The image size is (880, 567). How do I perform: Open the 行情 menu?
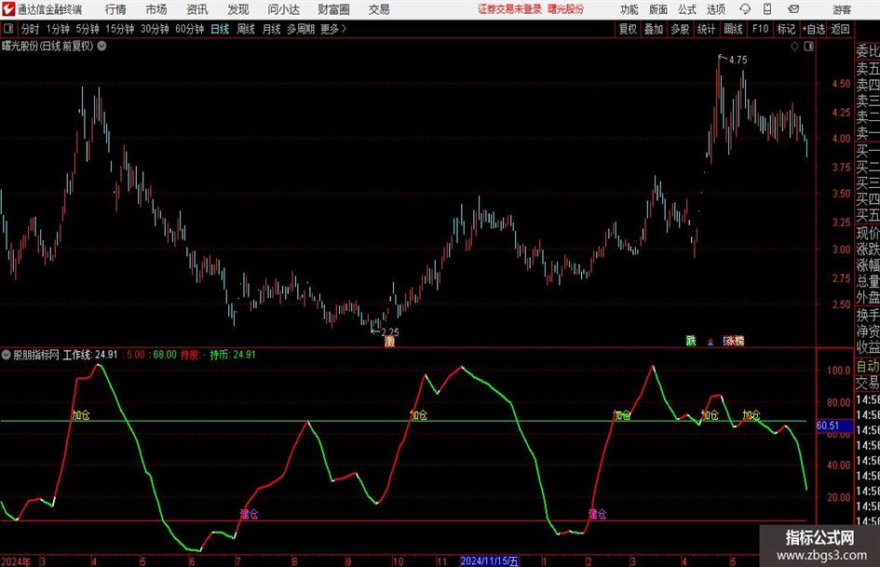115,9
